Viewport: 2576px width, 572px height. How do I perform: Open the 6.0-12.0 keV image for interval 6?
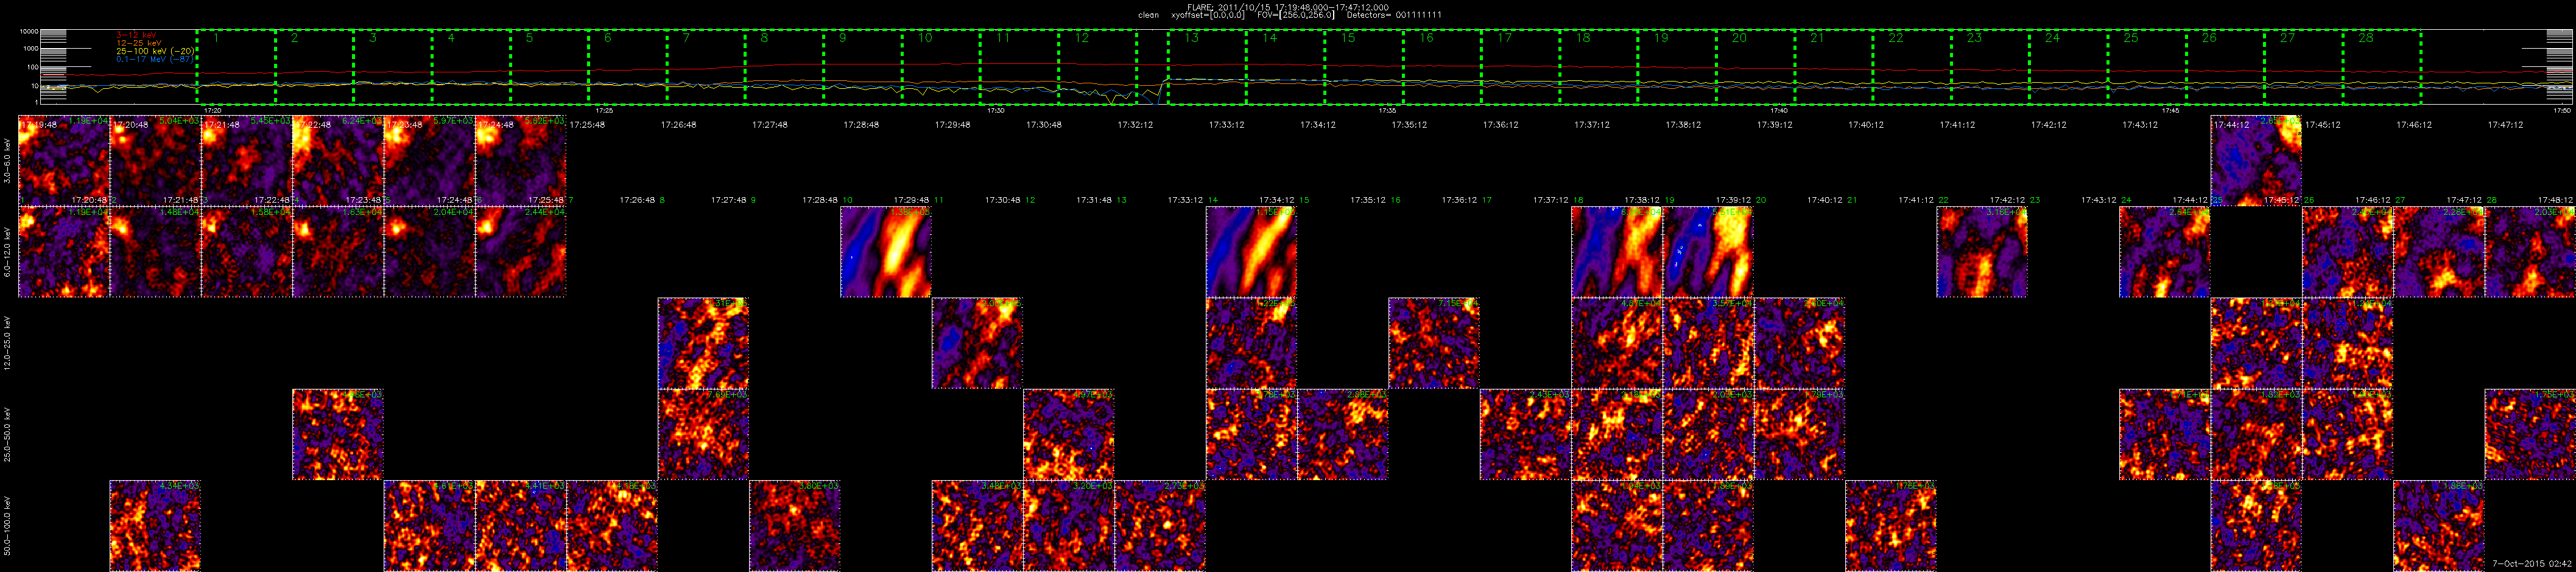521,252
